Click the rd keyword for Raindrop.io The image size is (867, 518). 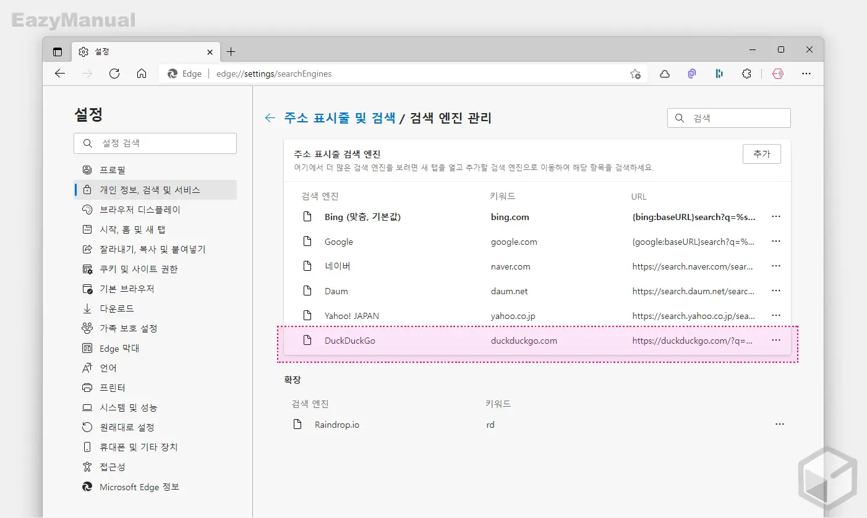(490, 425)
